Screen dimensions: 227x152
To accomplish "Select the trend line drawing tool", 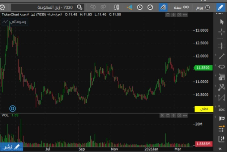I will tap(222, 56).
